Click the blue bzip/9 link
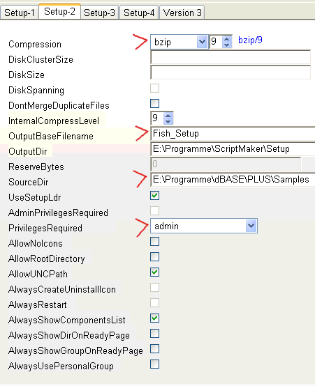Screen dimensions: 315x386 click(250, 40)
